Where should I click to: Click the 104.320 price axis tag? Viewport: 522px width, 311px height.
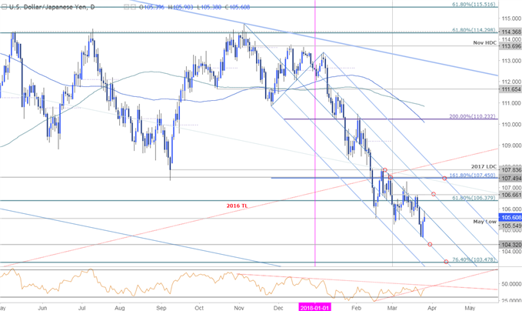point(510,245)
